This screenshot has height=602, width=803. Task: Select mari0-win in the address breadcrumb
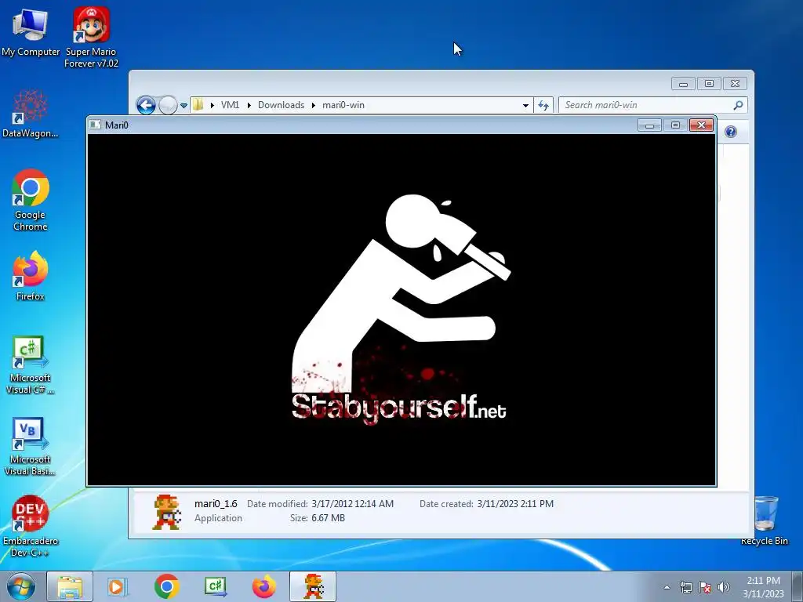pyautogui.click(x=343, y=105)
